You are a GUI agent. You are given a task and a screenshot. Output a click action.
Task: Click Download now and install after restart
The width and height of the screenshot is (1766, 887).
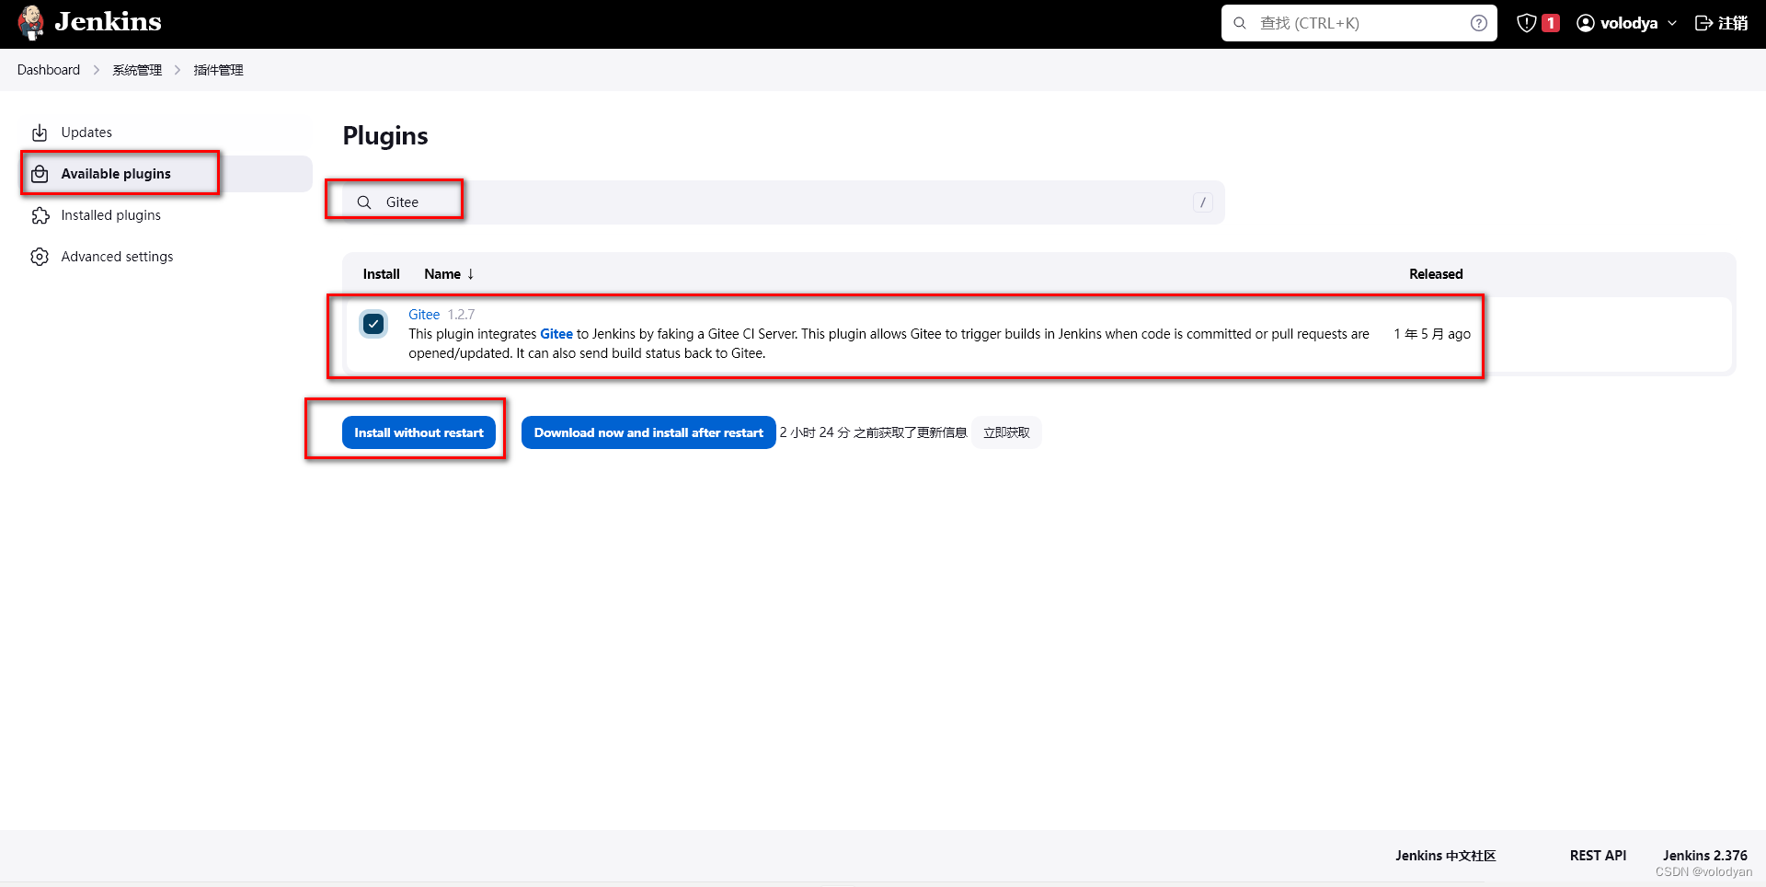pyautogui.click(x=648, y=432)
